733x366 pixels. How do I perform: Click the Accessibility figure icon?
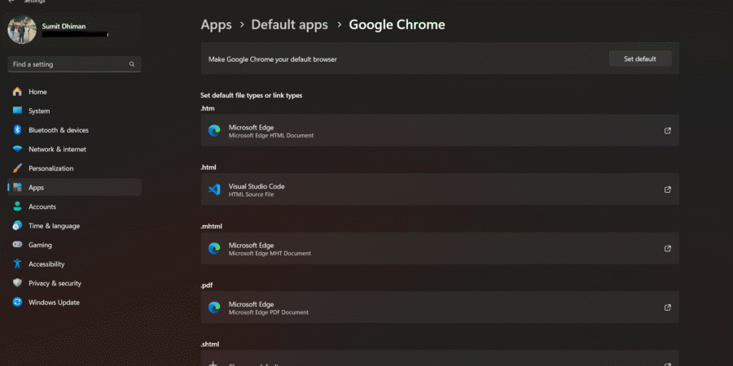(17, 264)
